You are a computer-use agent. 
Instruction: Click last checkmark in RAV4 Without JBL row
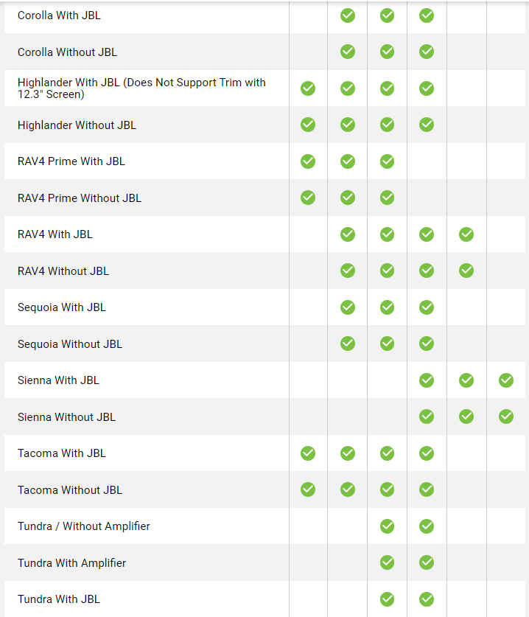tap(466, 271)
